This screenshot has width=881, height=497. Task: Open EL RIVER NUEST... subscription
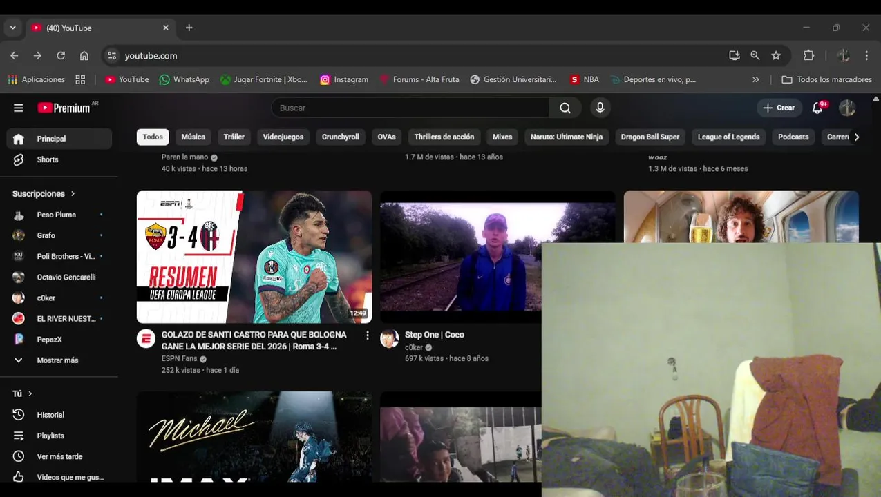(x=59, y=319)
